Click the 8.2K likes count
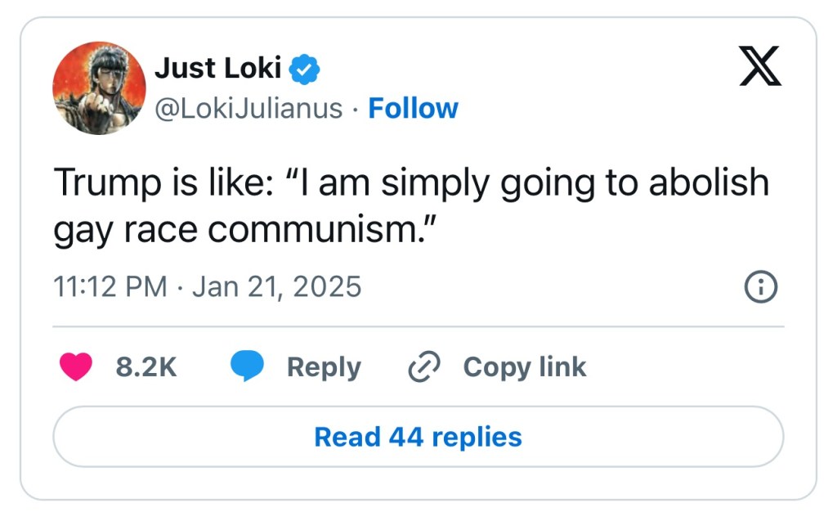 tap(146, 367)
